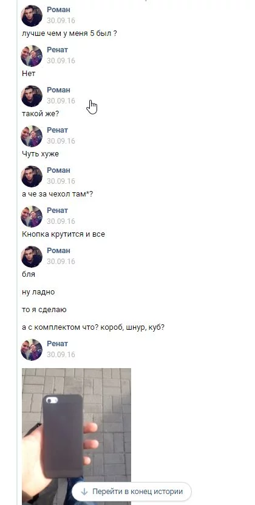Click name link above "Кнопка крутится и все"
Viewport: 255px width, 505px height.
[58, 211]
